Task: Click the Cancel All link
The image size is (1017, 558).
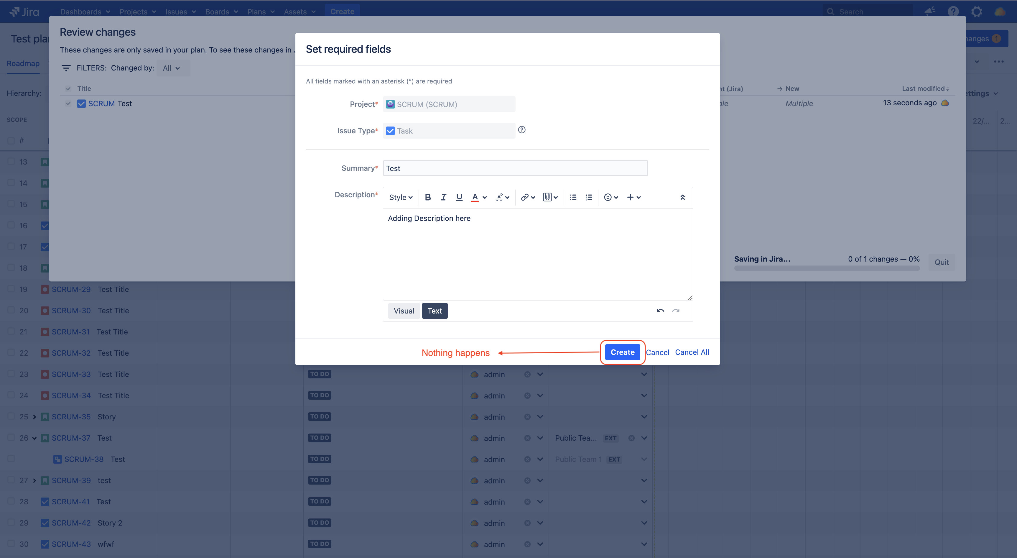Action: [692, 352]
